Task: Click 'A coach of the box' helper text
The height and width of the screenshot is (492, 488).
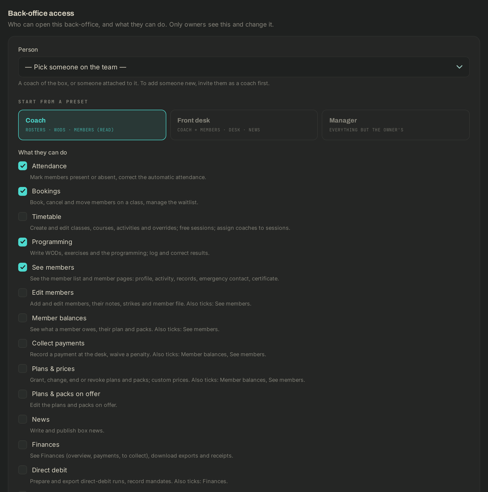Action: point(144,83)
